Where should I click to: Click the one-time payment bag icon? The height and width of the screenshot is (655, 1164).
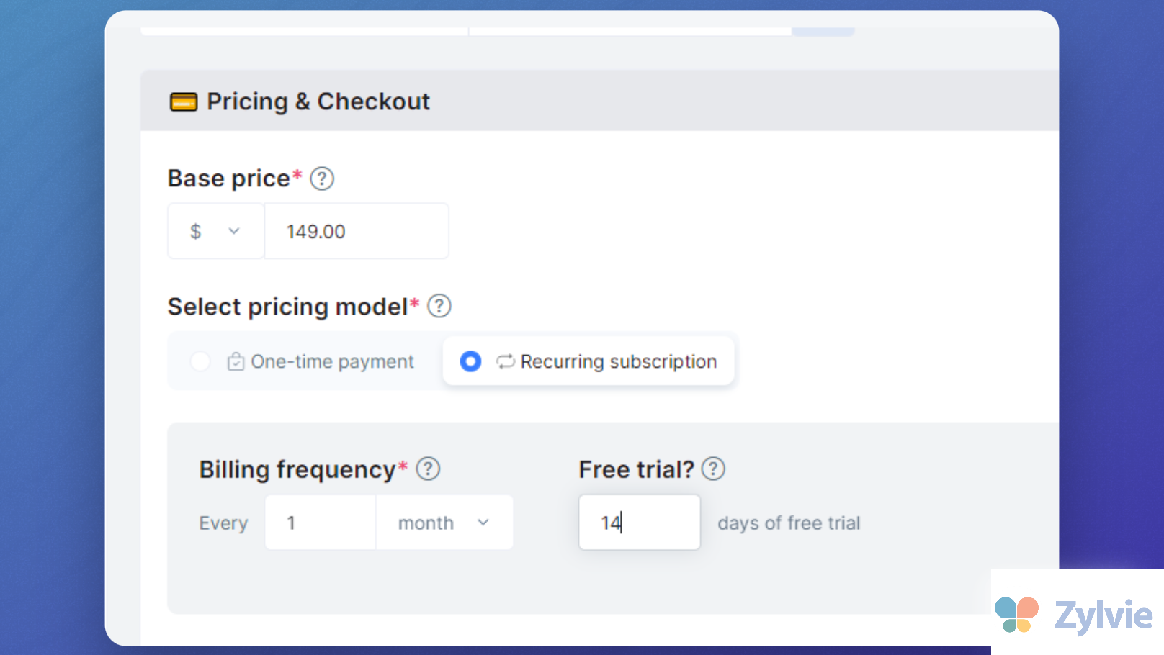click(x=236, y=361)
